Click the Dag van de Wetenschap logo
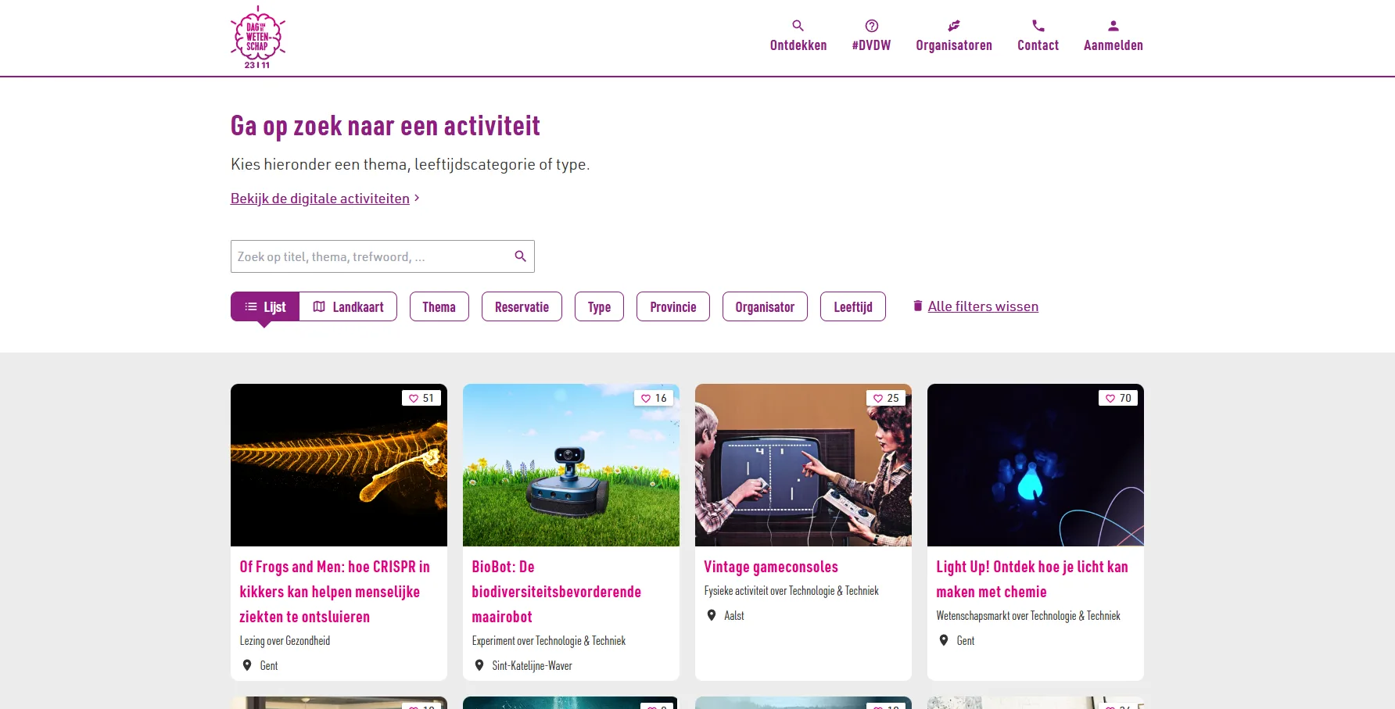 (257, 38)
